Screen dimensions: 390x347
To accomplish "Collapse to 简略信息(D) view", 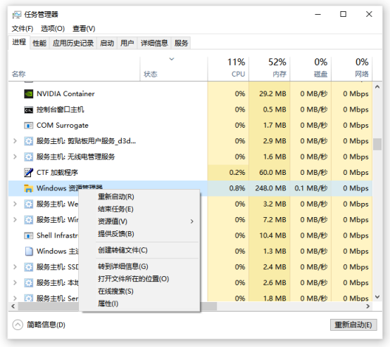I will point(39,325).
